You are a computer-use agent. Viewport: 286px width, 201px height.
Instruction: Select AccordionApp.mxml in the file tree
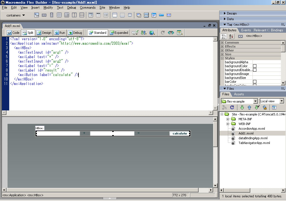tap(252, 129)
